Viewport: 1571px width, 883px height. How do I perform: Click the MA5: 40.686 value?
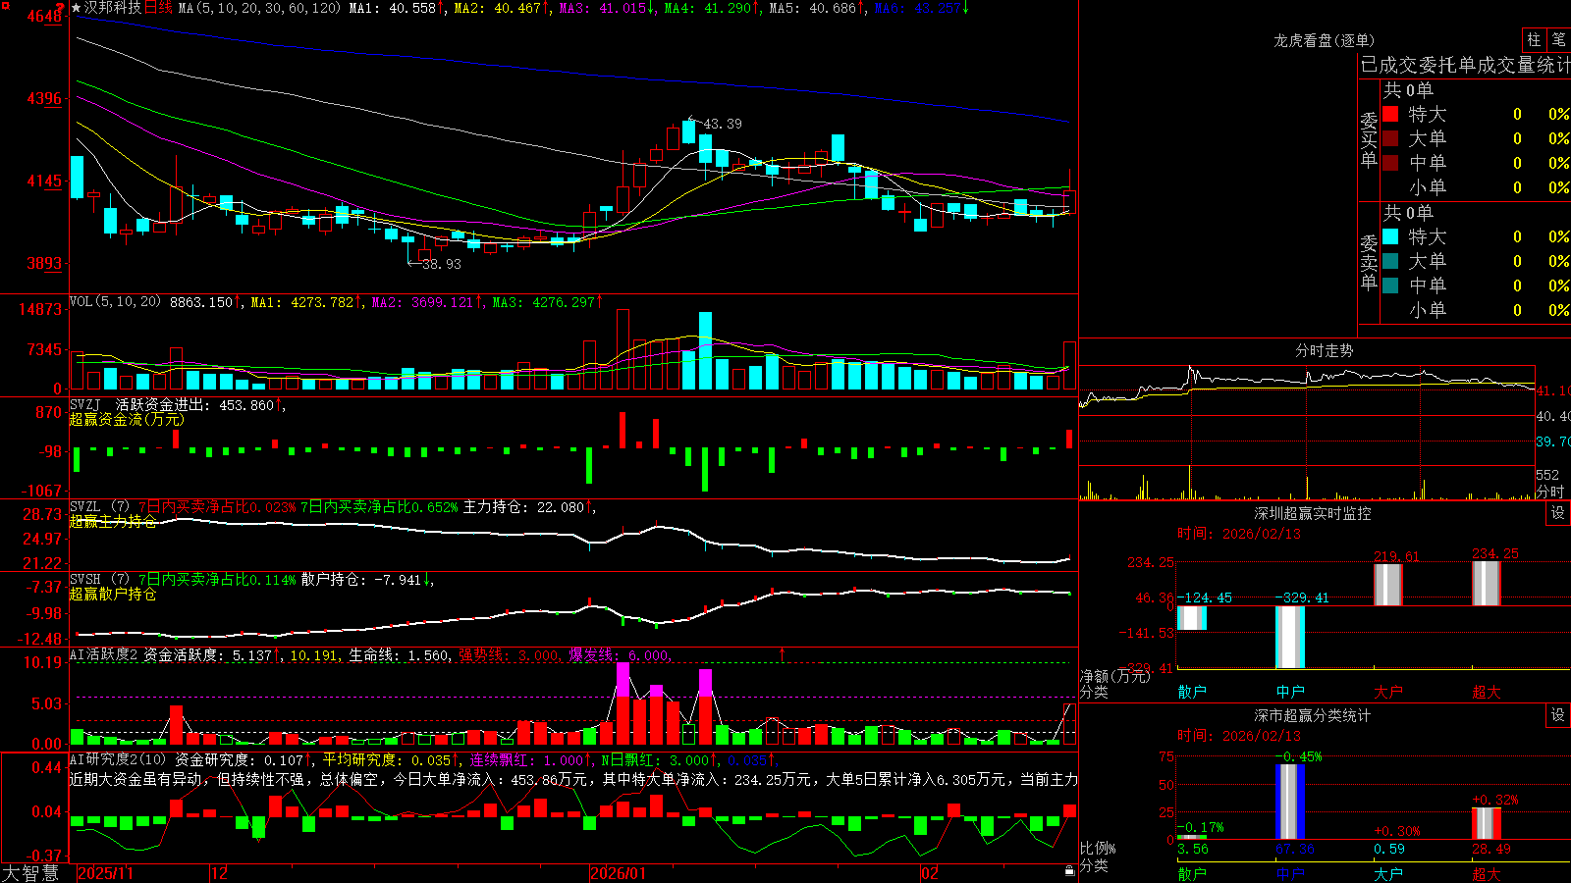(x=816, y=8)
